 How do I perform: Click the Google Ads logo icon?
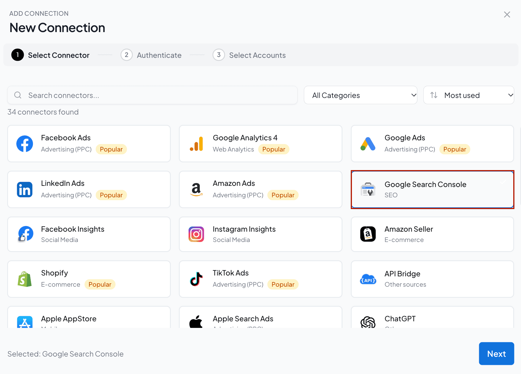tap(368, 144)
